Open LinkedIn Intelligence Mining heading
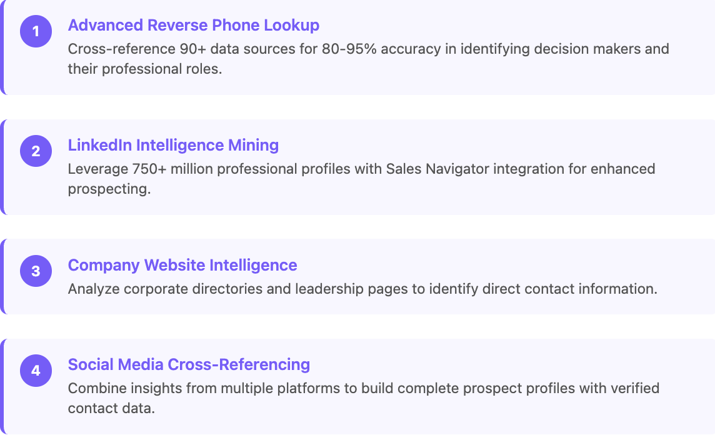Image resolution: width=715 pixels, height=435 pixels. (173, 145)
